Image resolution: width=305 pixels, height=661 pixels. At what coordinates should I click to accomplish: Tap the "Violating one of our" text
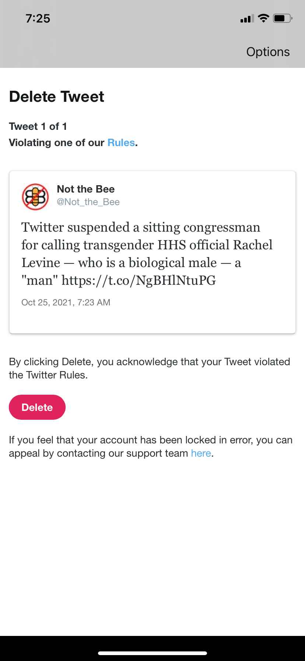[57, 143]
